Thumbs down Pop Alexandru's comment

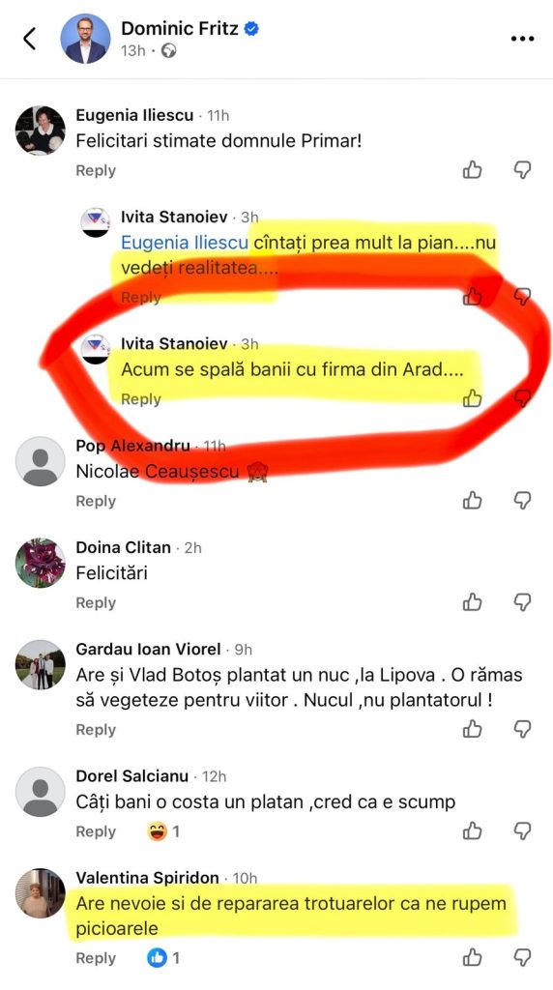pyautogui.click(x=522, y=500)
